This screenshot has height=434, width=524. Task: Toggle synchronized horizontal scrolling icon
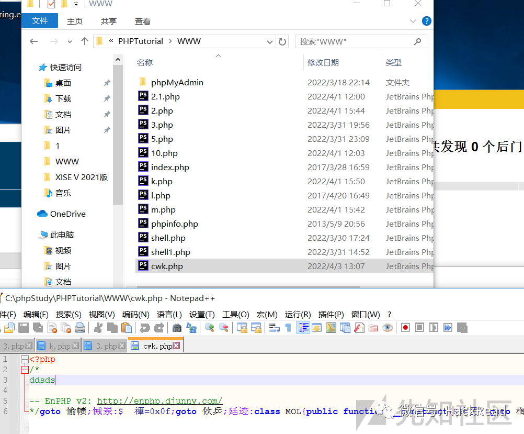256,328
